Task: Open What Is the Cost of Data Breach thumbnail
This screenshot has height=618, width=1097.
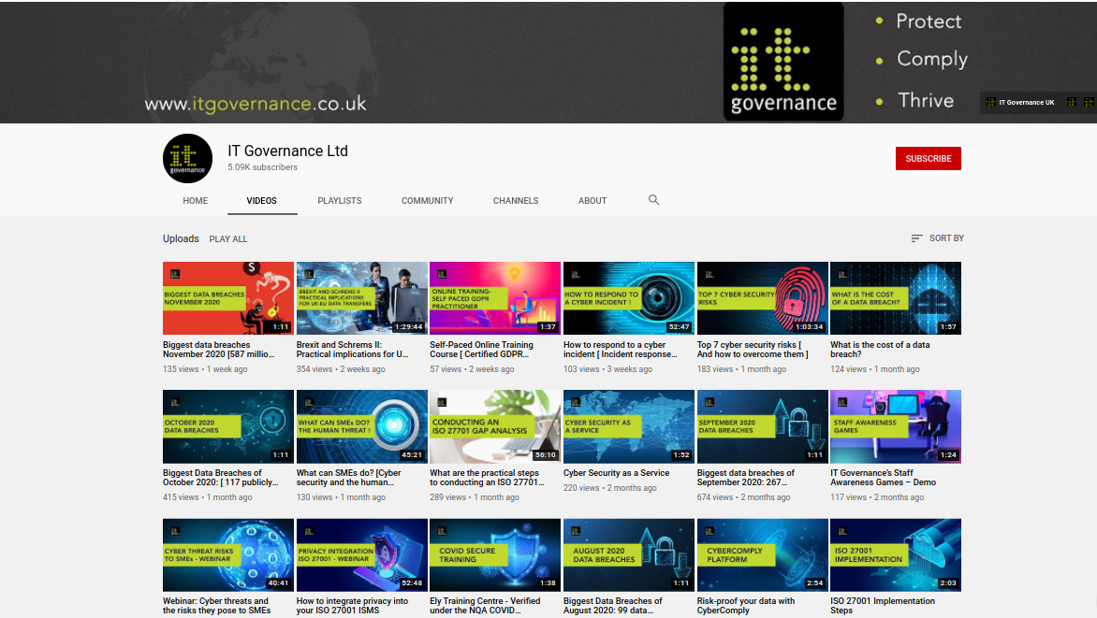Action: pos(896,298)
